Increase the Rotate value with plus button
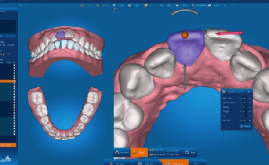 coord(250,107)
